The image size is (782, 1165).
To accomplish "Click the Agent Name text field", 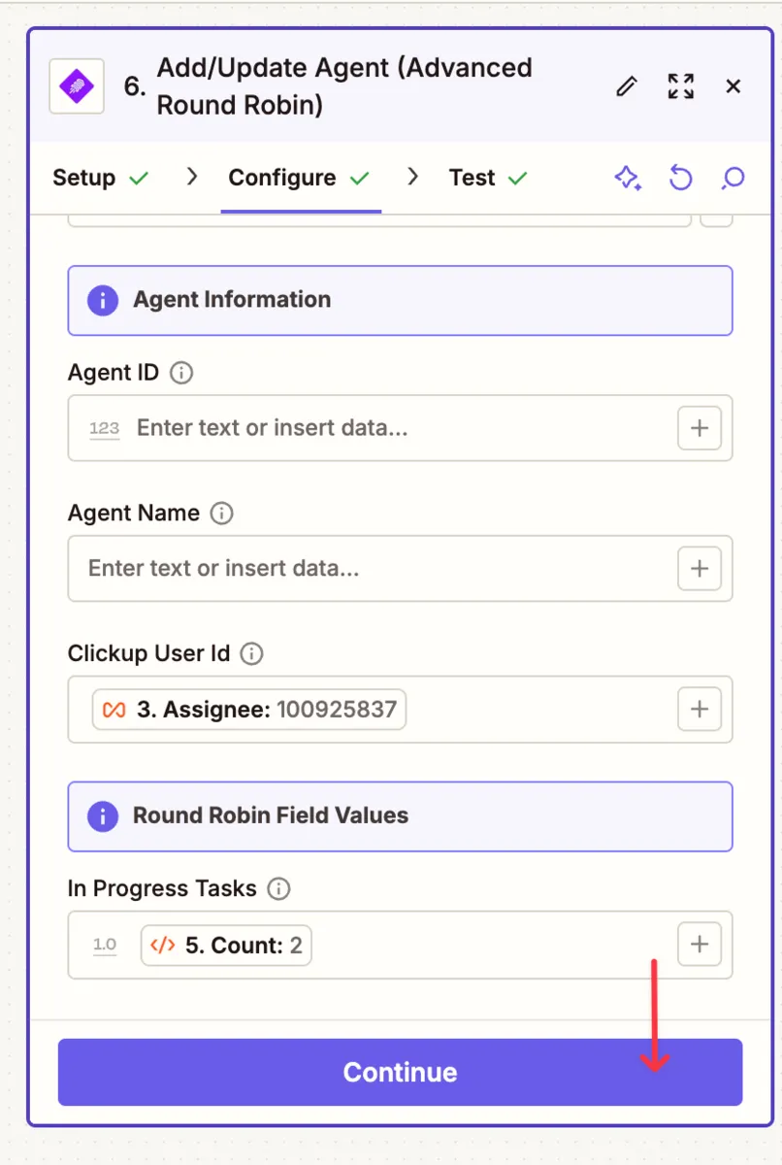I will pyautogui.click(x=369, y=568).
